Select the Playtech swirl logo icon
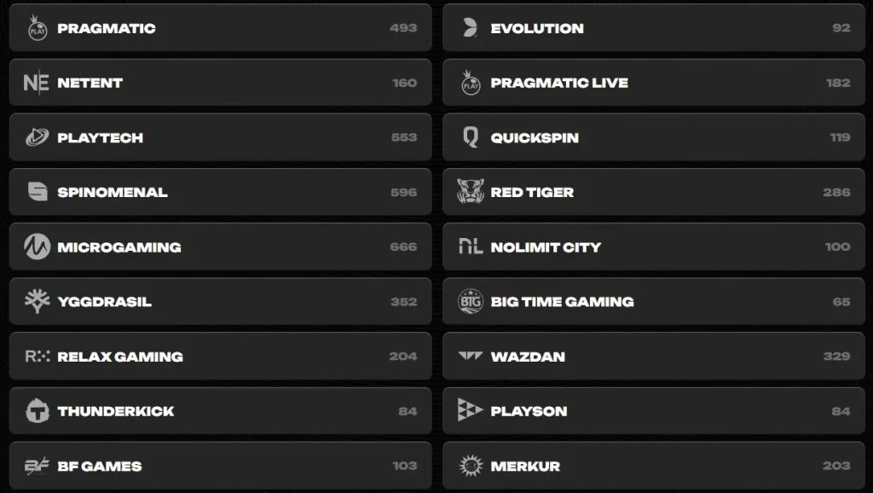873x493 pixels. (x=38, y=137)
